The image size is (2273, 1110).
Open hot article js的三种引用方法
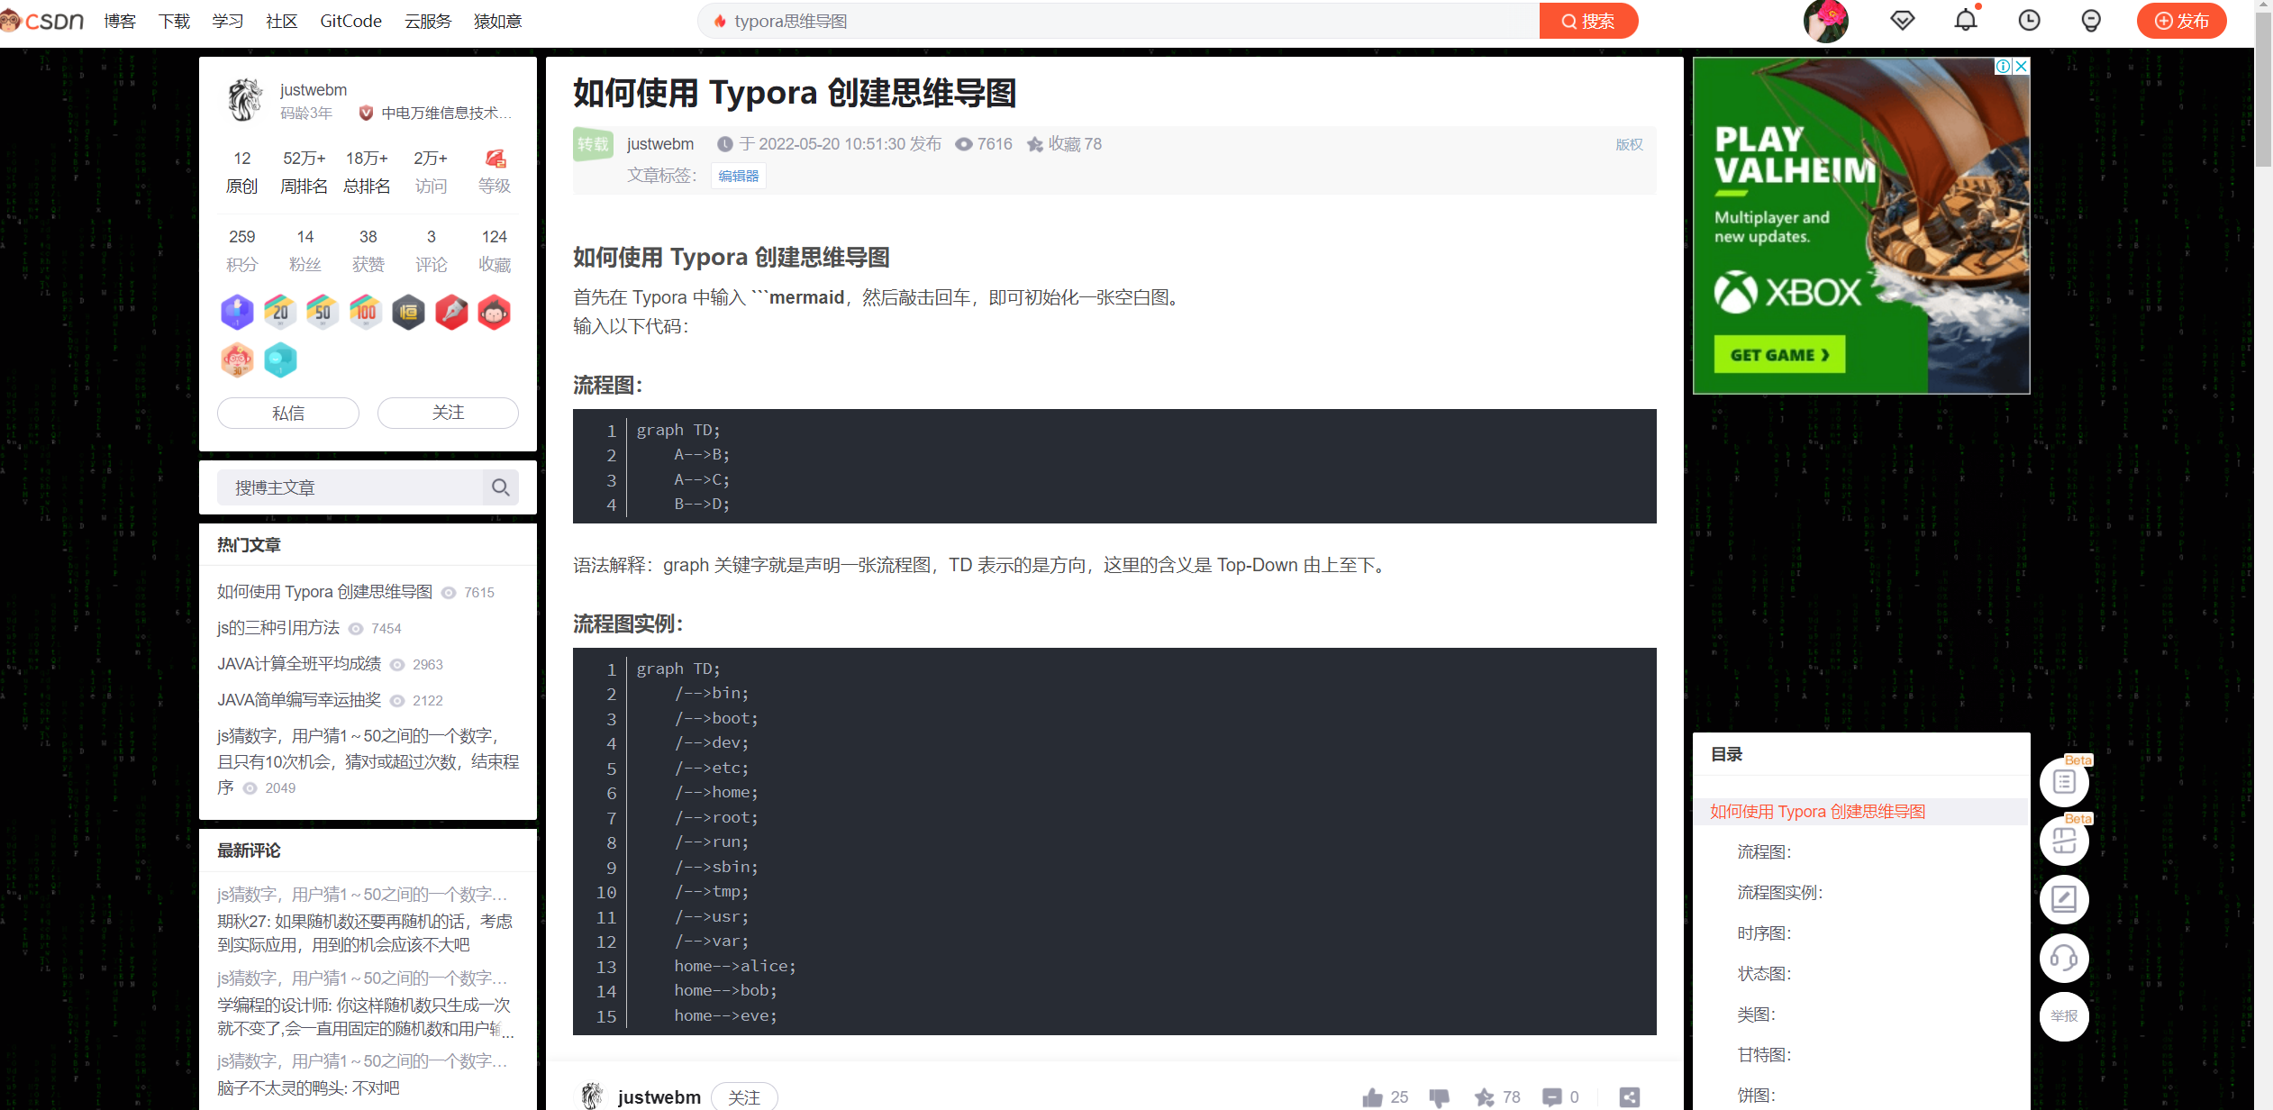(x=278, y=627)
